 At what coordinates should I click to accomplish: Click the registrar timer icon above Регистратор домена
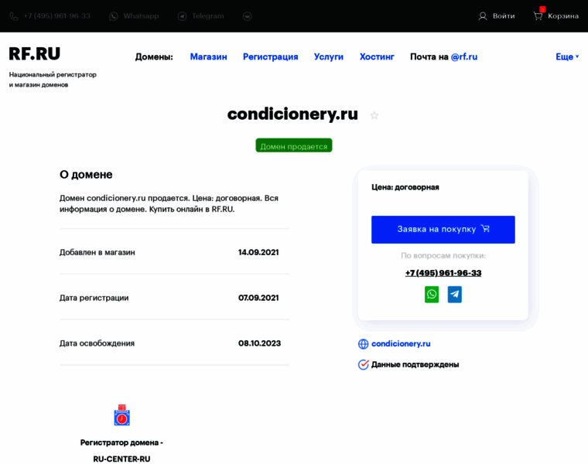(122, 415)
